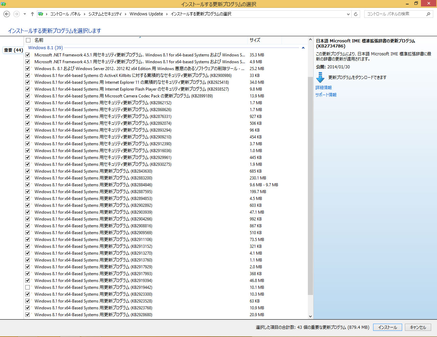Click the blue download arrow icon

click(320, 78)
